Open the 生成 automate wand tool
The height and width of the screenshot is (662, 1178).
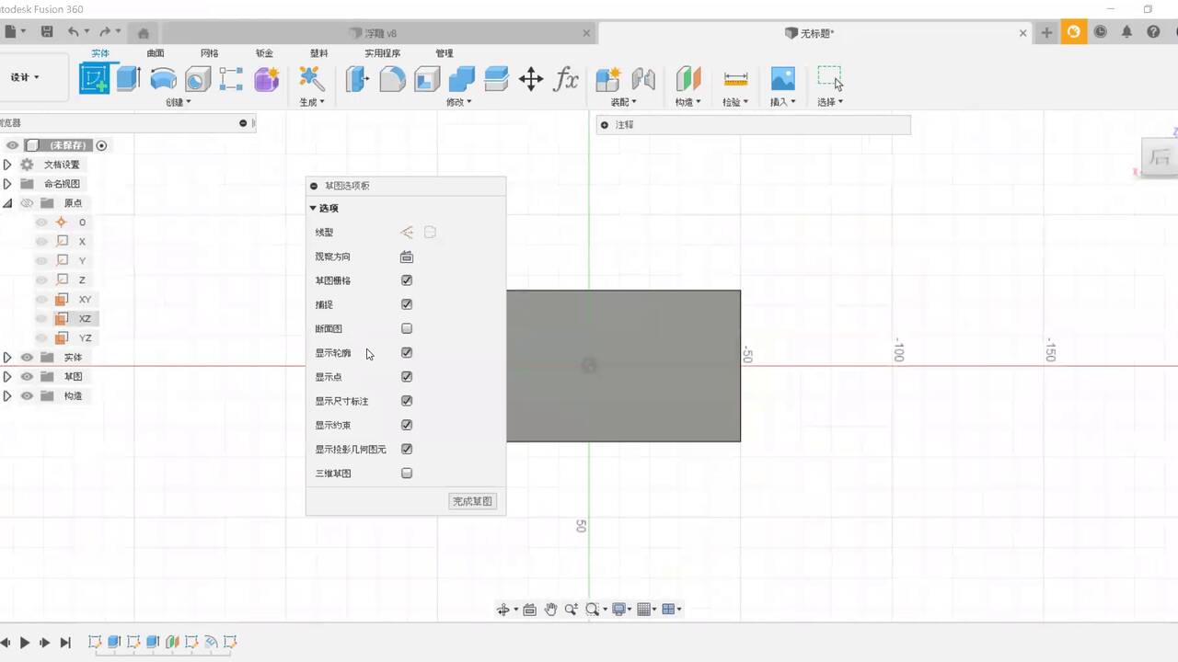point(312,79)
